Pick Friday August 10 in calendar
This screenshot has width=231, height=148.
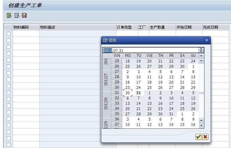[x=171, y=98]
